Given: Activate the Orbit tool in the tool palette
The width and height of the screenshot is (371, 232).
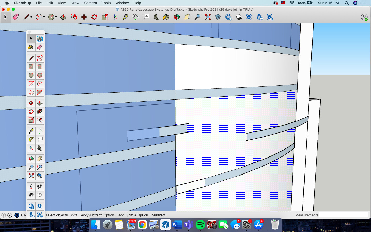Looking at the screenshot, I should coord(31,159).
